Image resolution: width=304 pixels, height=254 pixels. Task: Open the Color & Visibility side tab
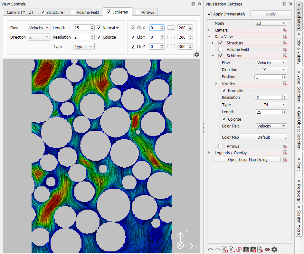299,48
